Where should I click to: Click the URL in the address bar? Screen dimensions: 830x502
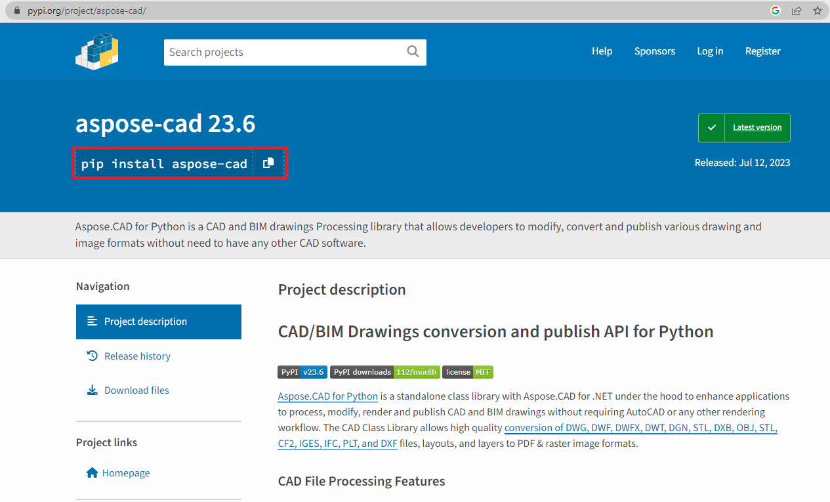coord(87,10)
